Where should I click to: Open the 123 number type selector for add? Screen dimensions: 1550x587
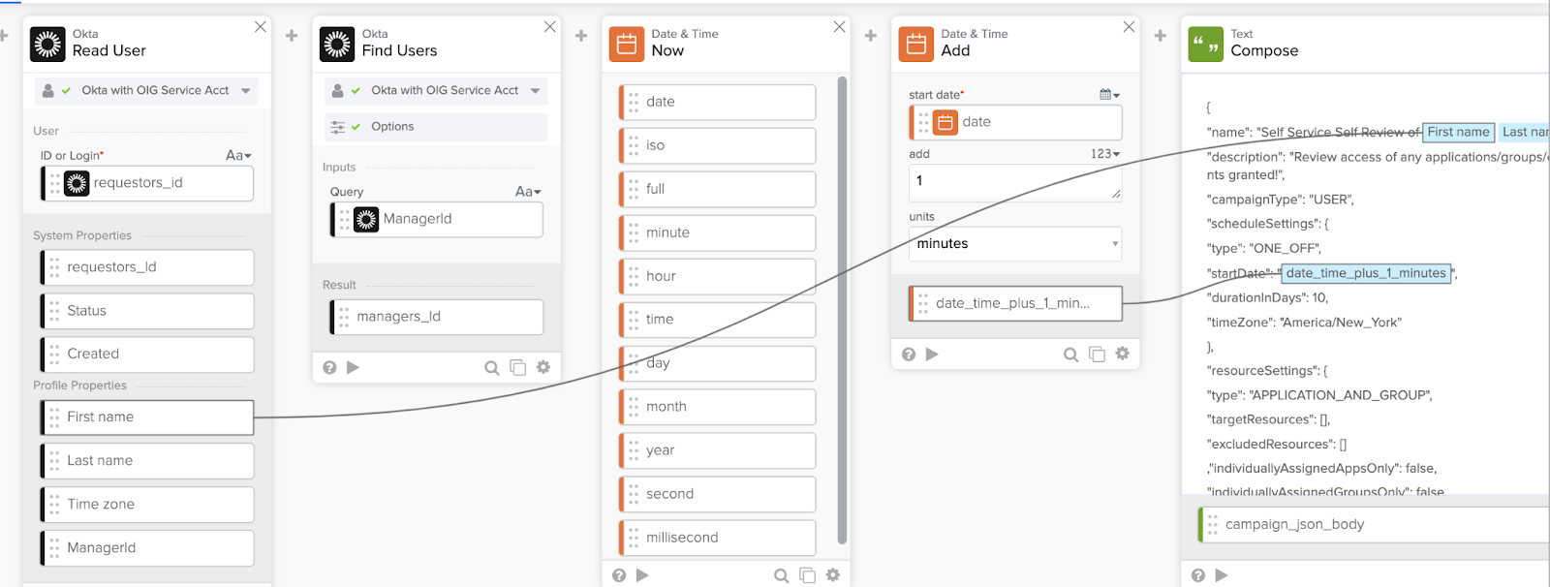click(1105, 154)
